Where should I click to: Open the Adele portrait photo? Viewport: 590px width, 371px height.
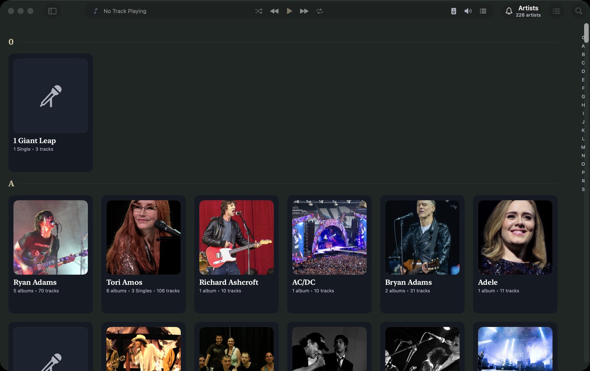[516, 237]
